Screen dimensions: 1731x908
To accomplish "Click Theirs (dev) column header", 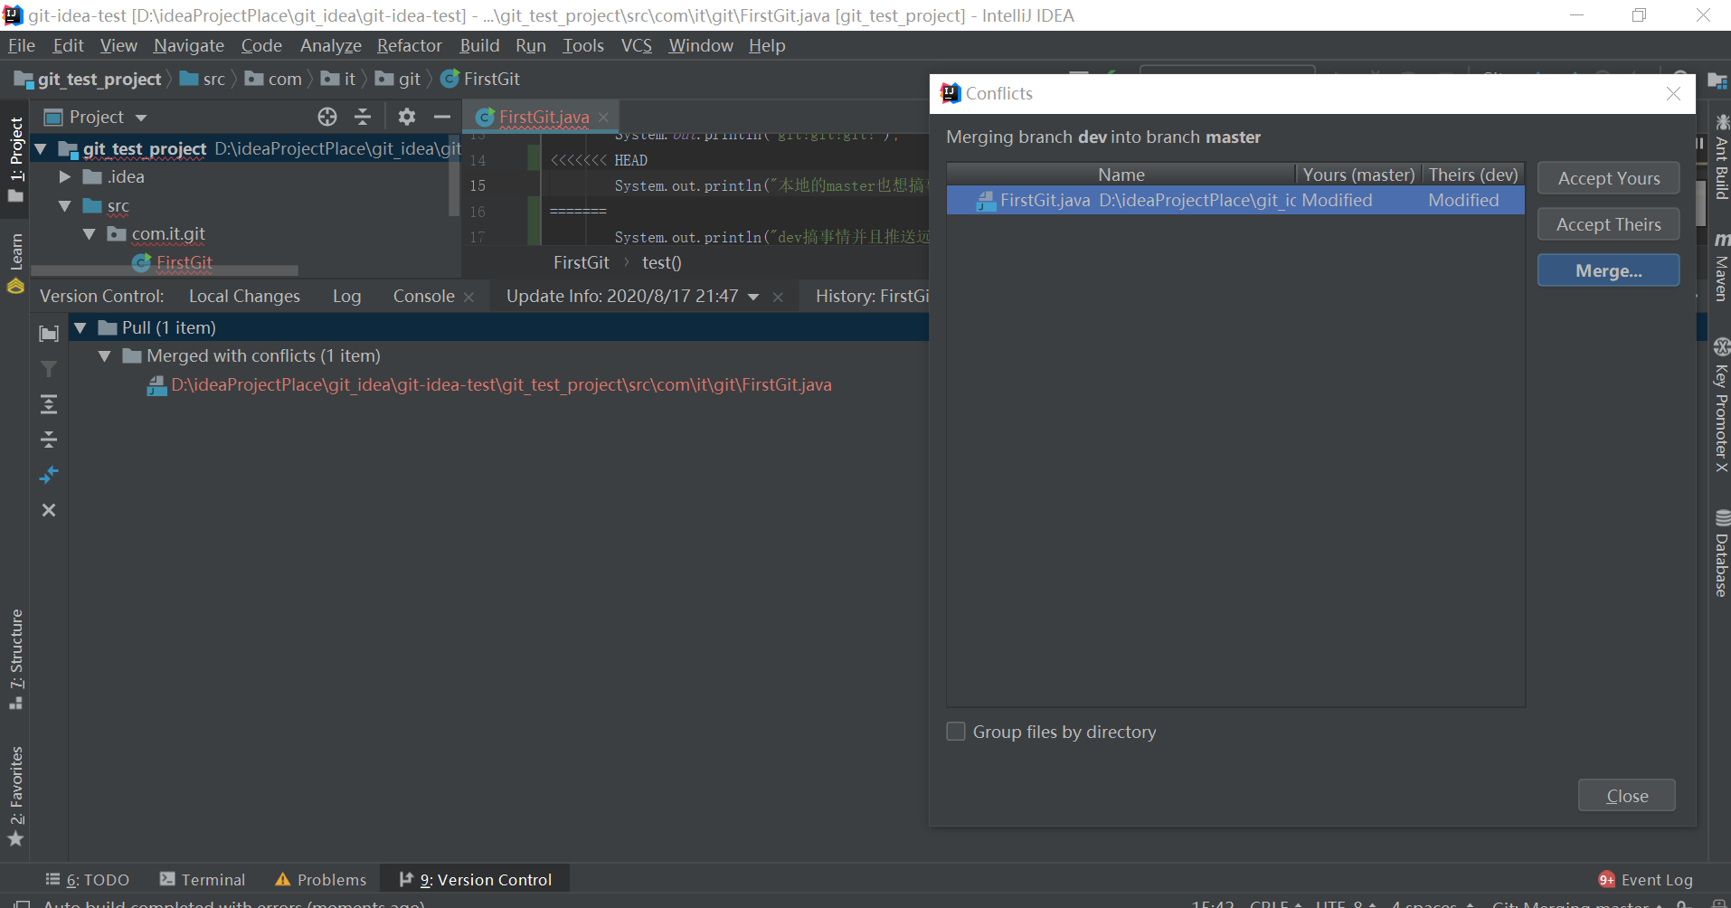I will click(x=1473, y=175).
